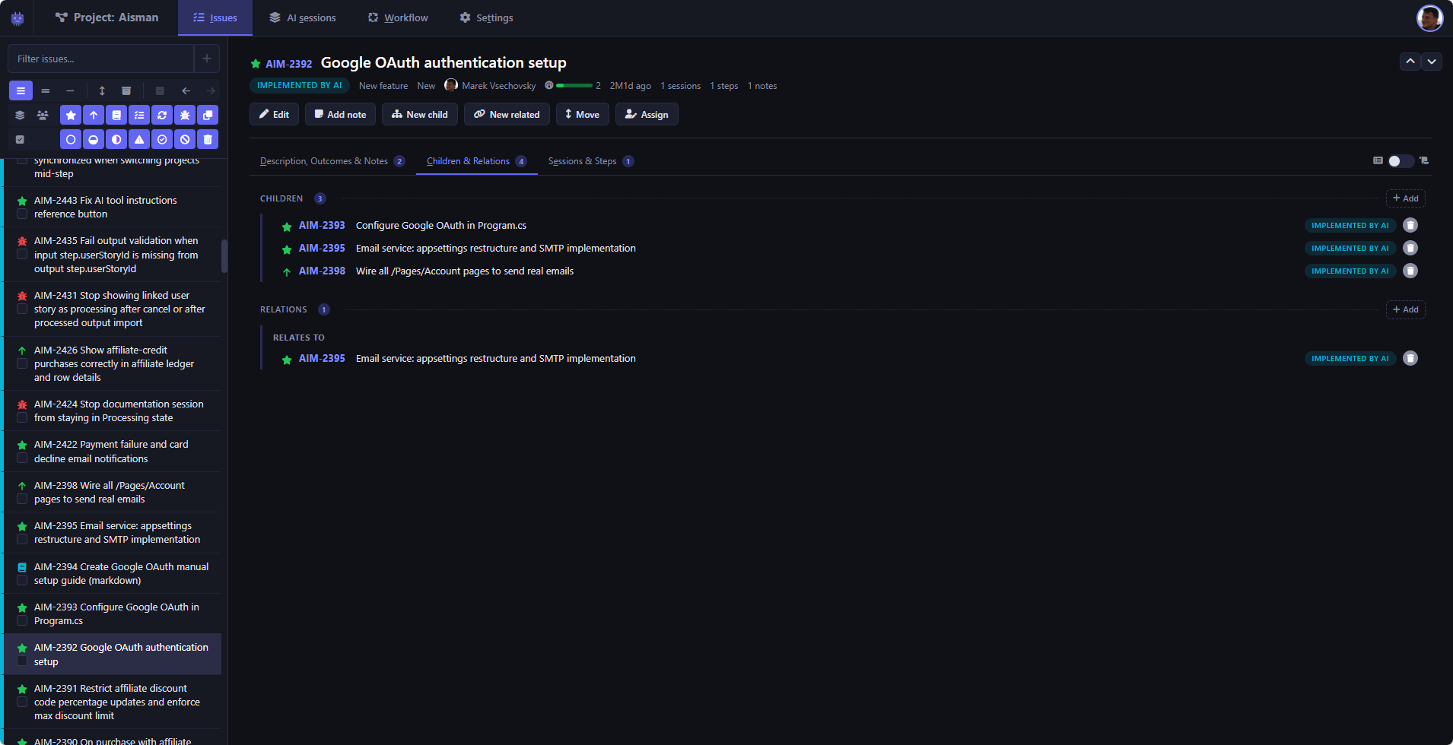
Task: Click the New related button
Action: 507,114
